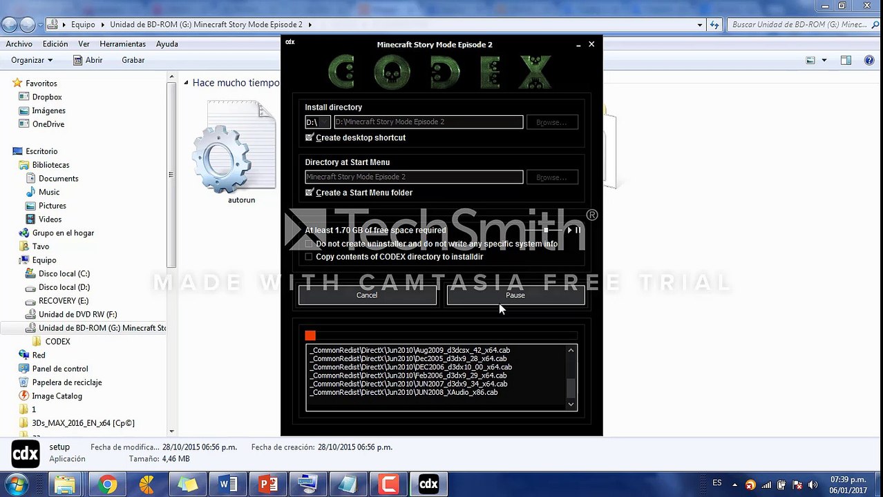
Task: Enable Copy contents of CODEX directory checkbox
Action: click(309, 257)
